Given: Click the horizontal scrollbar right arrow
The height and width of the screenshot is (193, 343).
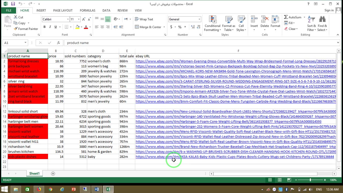Looking at the screenshot, I should click(334, 174).
